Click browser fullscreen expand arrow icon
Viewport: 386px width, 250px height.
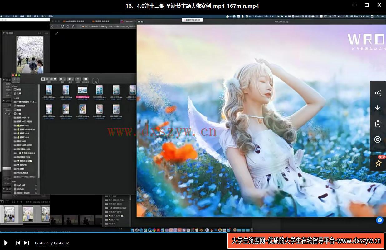click(56, 33)
